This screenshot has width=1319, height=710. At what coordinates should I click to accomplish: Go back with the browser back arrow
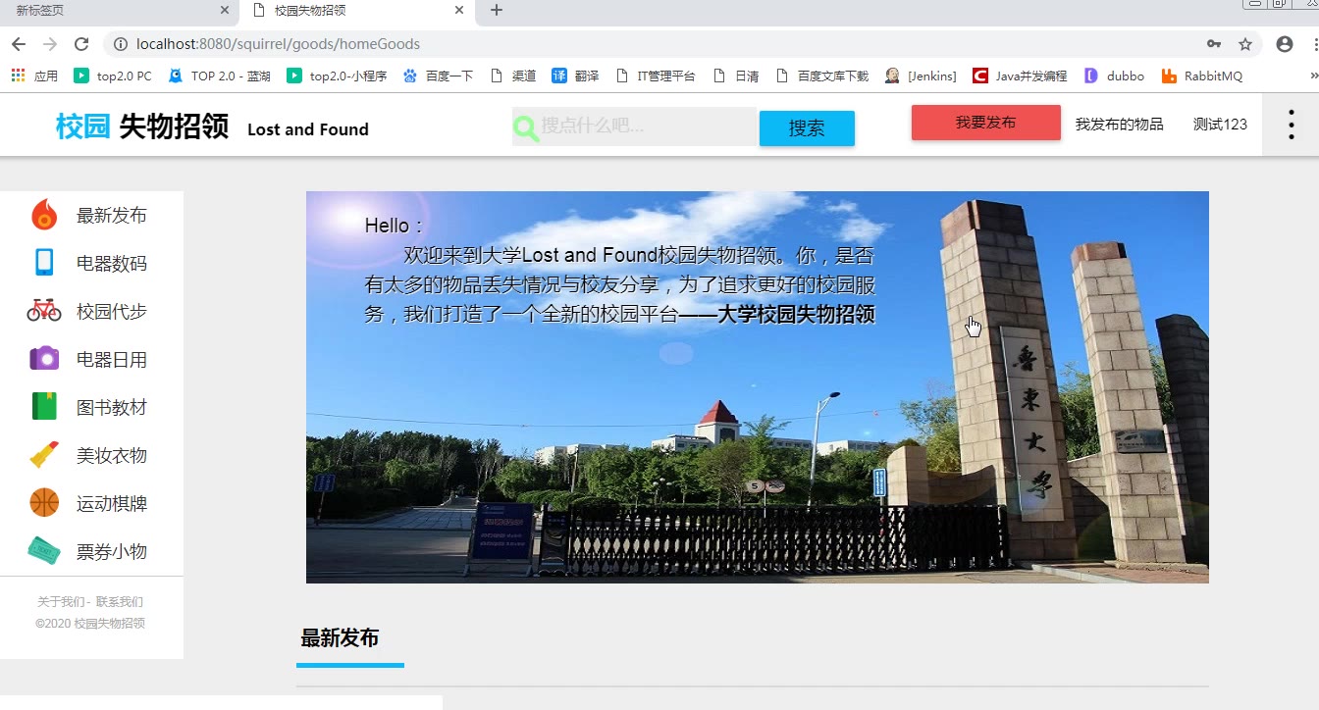(19, 44)
